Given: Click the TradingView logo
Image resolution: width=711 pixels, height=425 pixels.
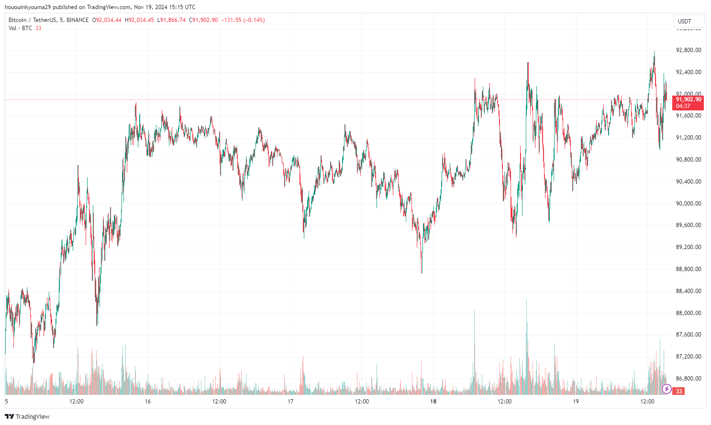Looking at the screenshot, I should coord(27,416).
